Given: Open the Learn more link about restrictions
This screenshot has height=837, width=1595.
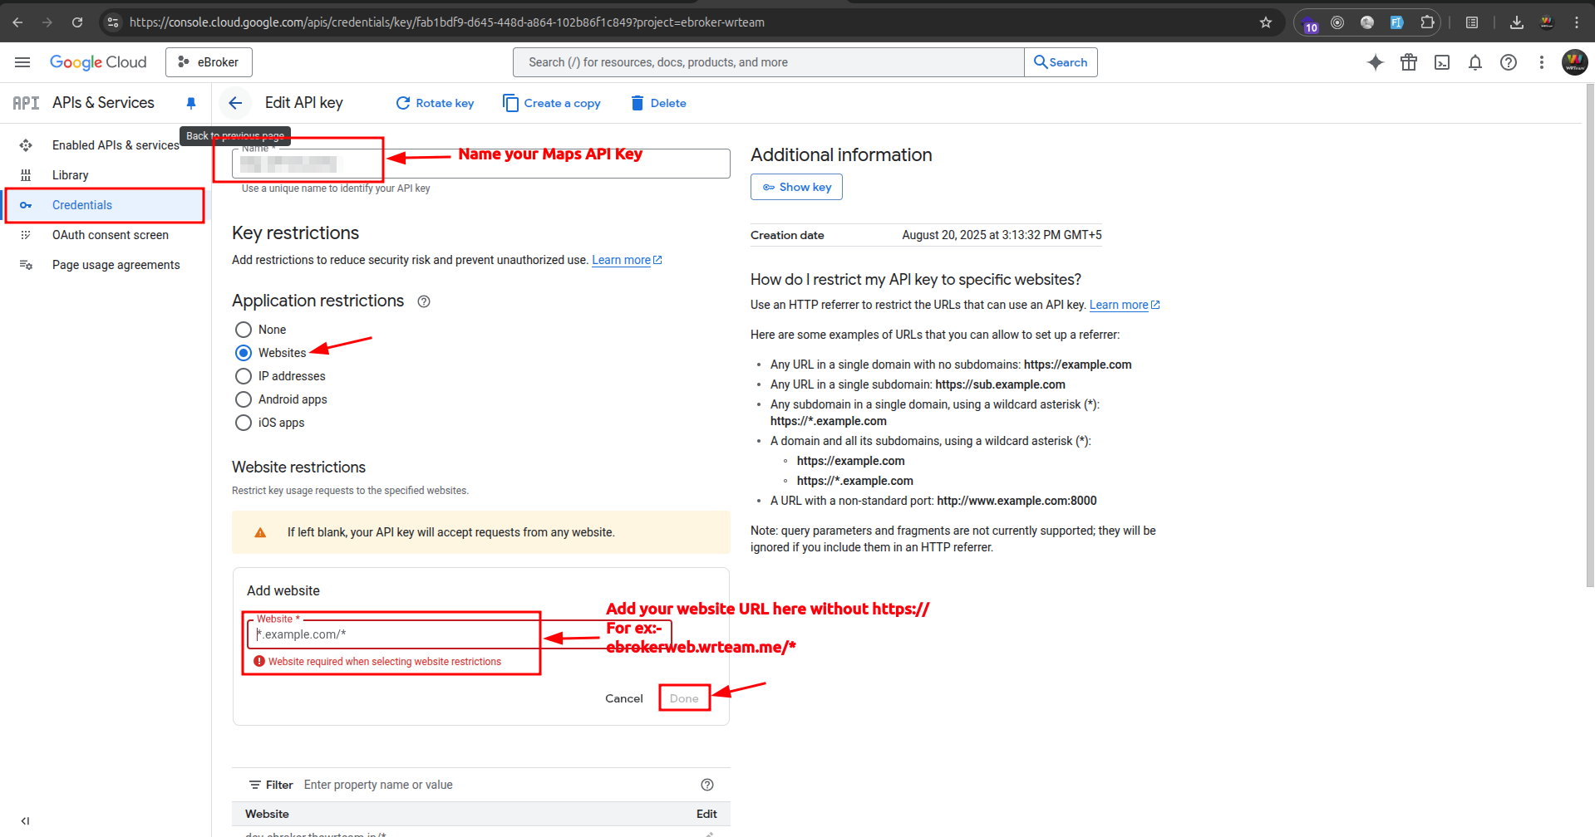Looking at the screenshot, I should pyautogui.click(x=622, y=259).
